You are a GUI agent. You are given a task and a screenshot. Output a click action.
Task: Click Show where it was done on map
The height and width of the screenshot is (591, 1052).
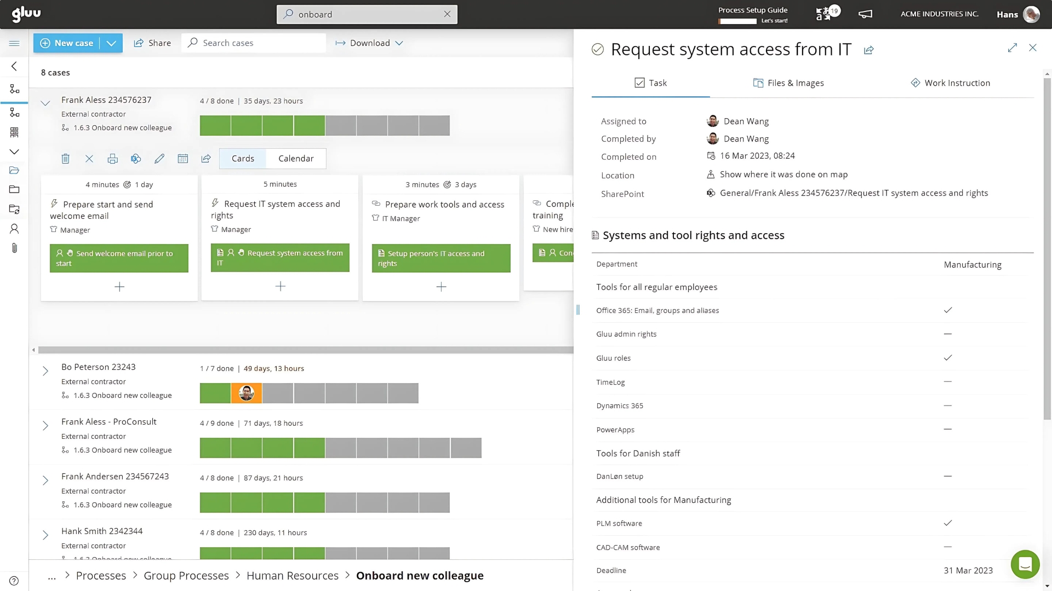click(x=784, y=174)
